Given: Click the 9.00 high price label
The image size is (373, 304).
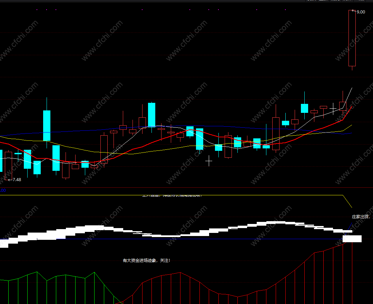Looking at the screenshot, I should click(361, 12).
